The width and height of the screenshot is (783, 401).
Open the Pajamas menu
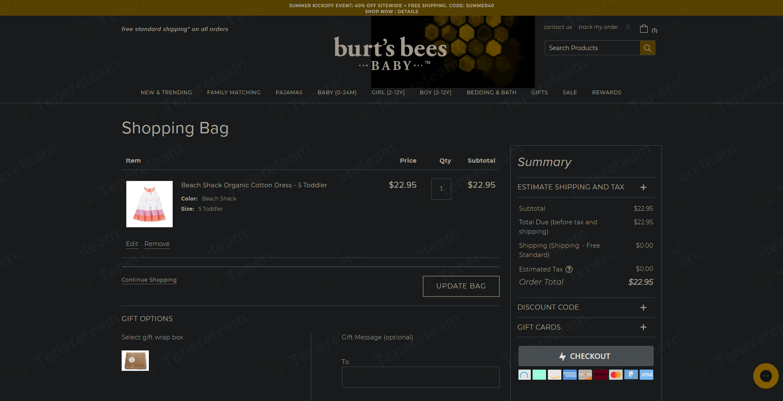(289, 93)
